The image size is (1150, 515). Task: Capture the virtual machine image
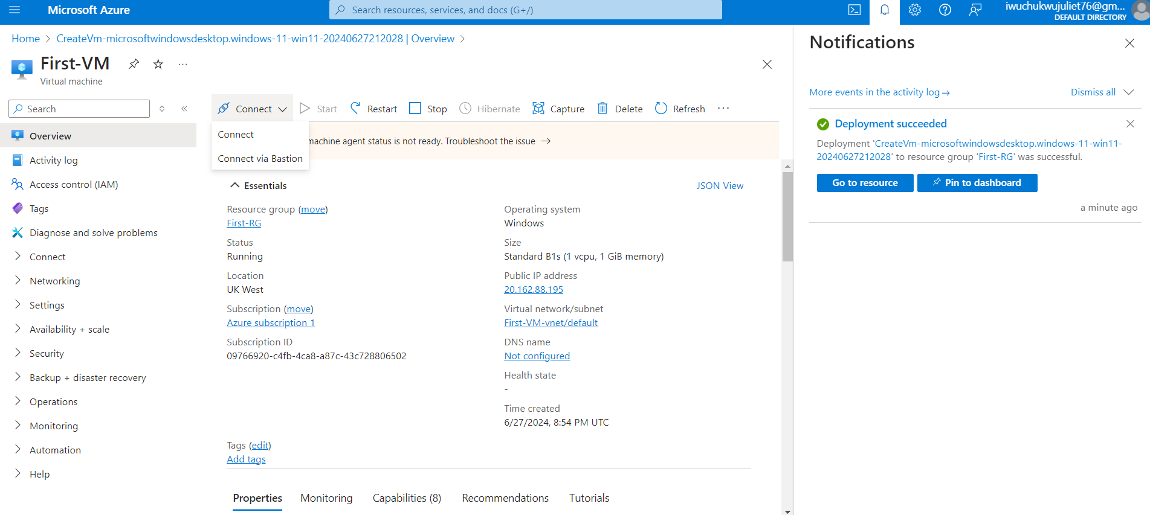[x=558, y=109]
